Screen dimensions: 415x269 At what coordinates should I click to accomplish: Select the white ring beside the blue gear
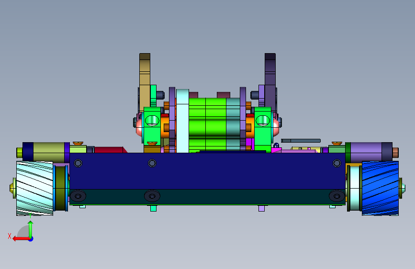[x=355, y=188]
